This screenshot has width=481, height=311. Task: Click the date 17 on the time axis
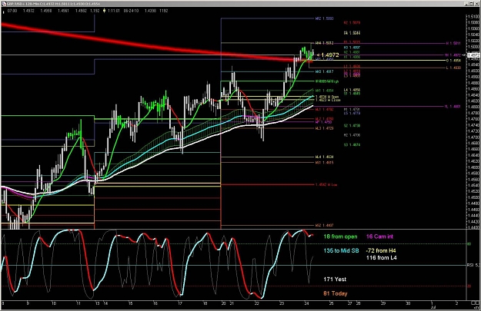[180, 303]
